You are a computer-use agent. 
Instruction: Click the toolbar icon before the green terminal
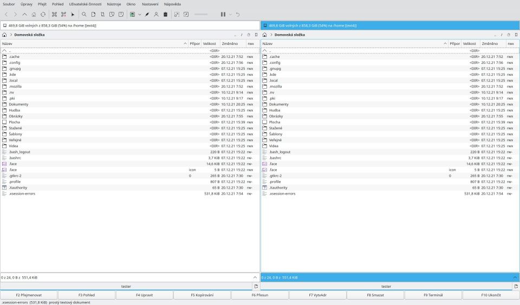[121, 15]
